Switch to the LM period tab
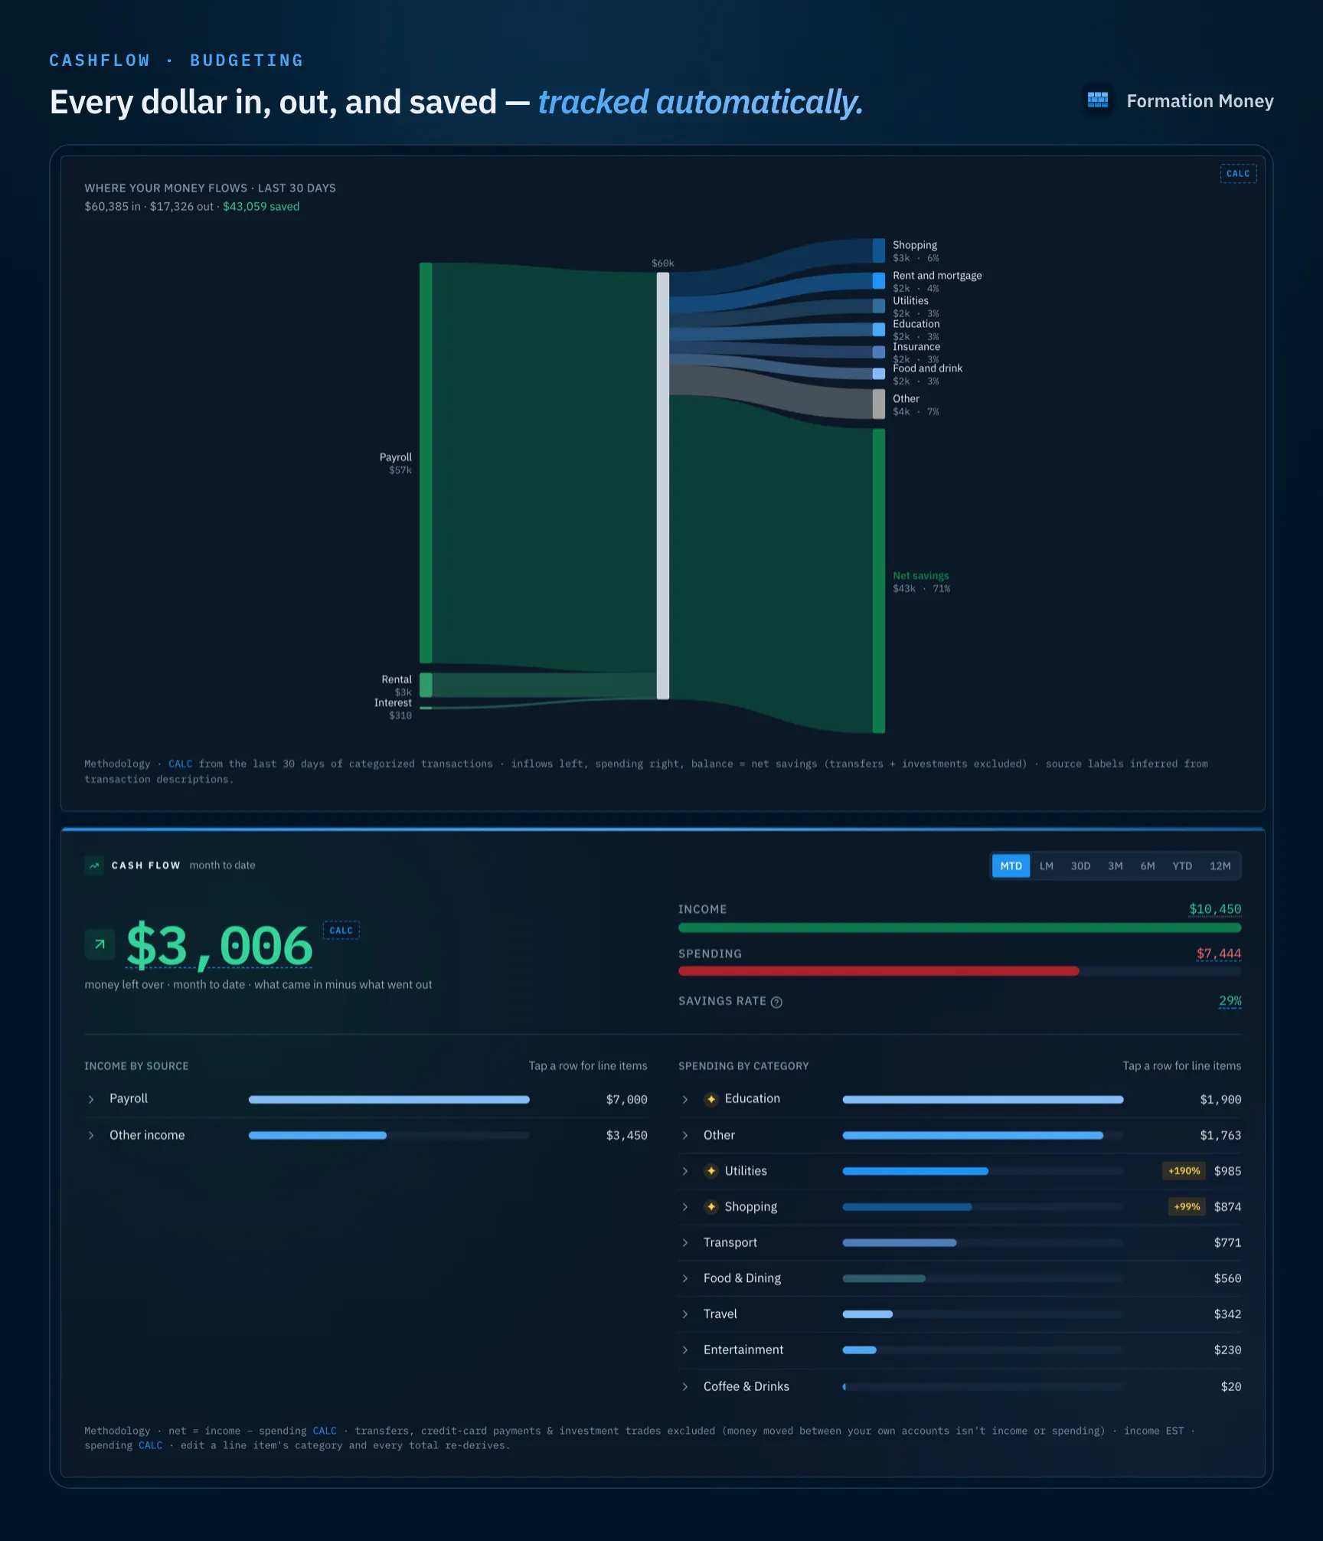 point(1046,866)
